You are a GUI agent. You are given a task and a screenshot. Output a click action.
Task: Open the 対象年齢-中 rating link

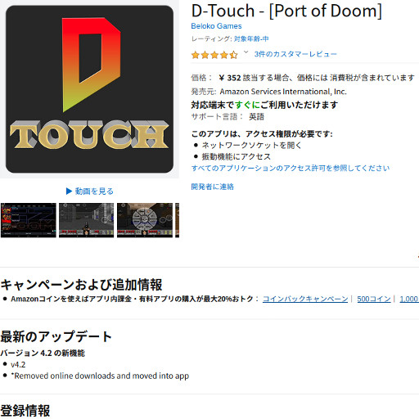pos(251,38)
